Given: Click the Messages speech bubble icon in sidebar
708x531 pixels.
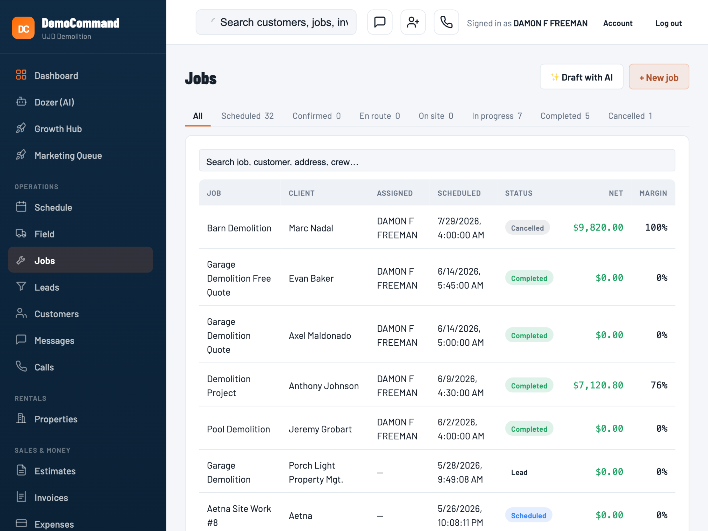Looking at the screenshot, I should pyautogui.click(x=21, y=339).
